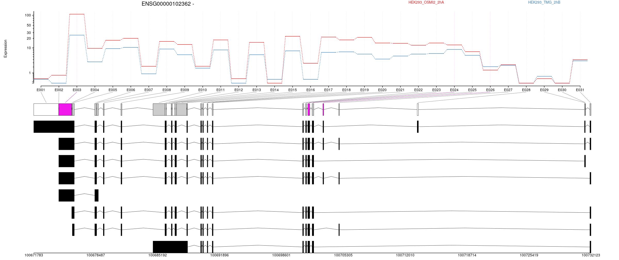This screenshot has width=619, height=260.
Task: Click exon label E006
Action: (x=131, y=90)
